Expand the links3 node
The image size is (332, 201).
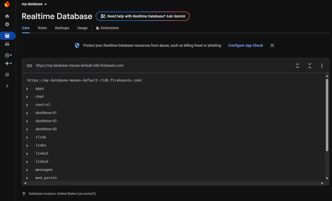[27, 162]
